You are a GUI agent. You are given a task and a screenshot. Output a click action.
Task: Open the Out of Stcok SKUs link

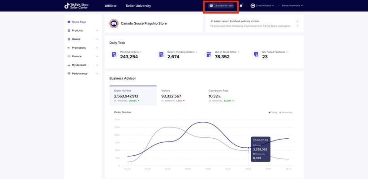(x=227, y=52)
